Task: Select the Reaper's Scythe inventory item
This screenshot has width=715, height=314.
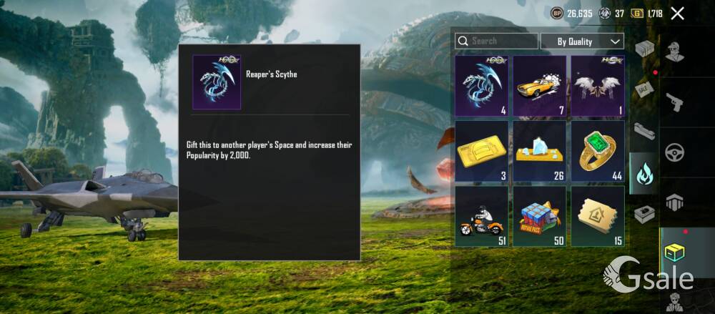Action: click(481, 85)
